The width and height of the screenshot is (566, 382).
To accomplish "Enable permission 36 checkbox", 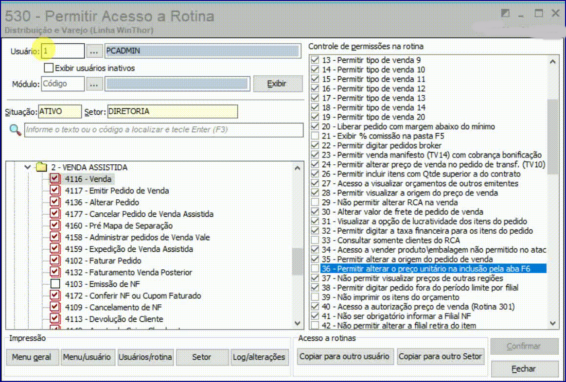I will coord(315,269).
